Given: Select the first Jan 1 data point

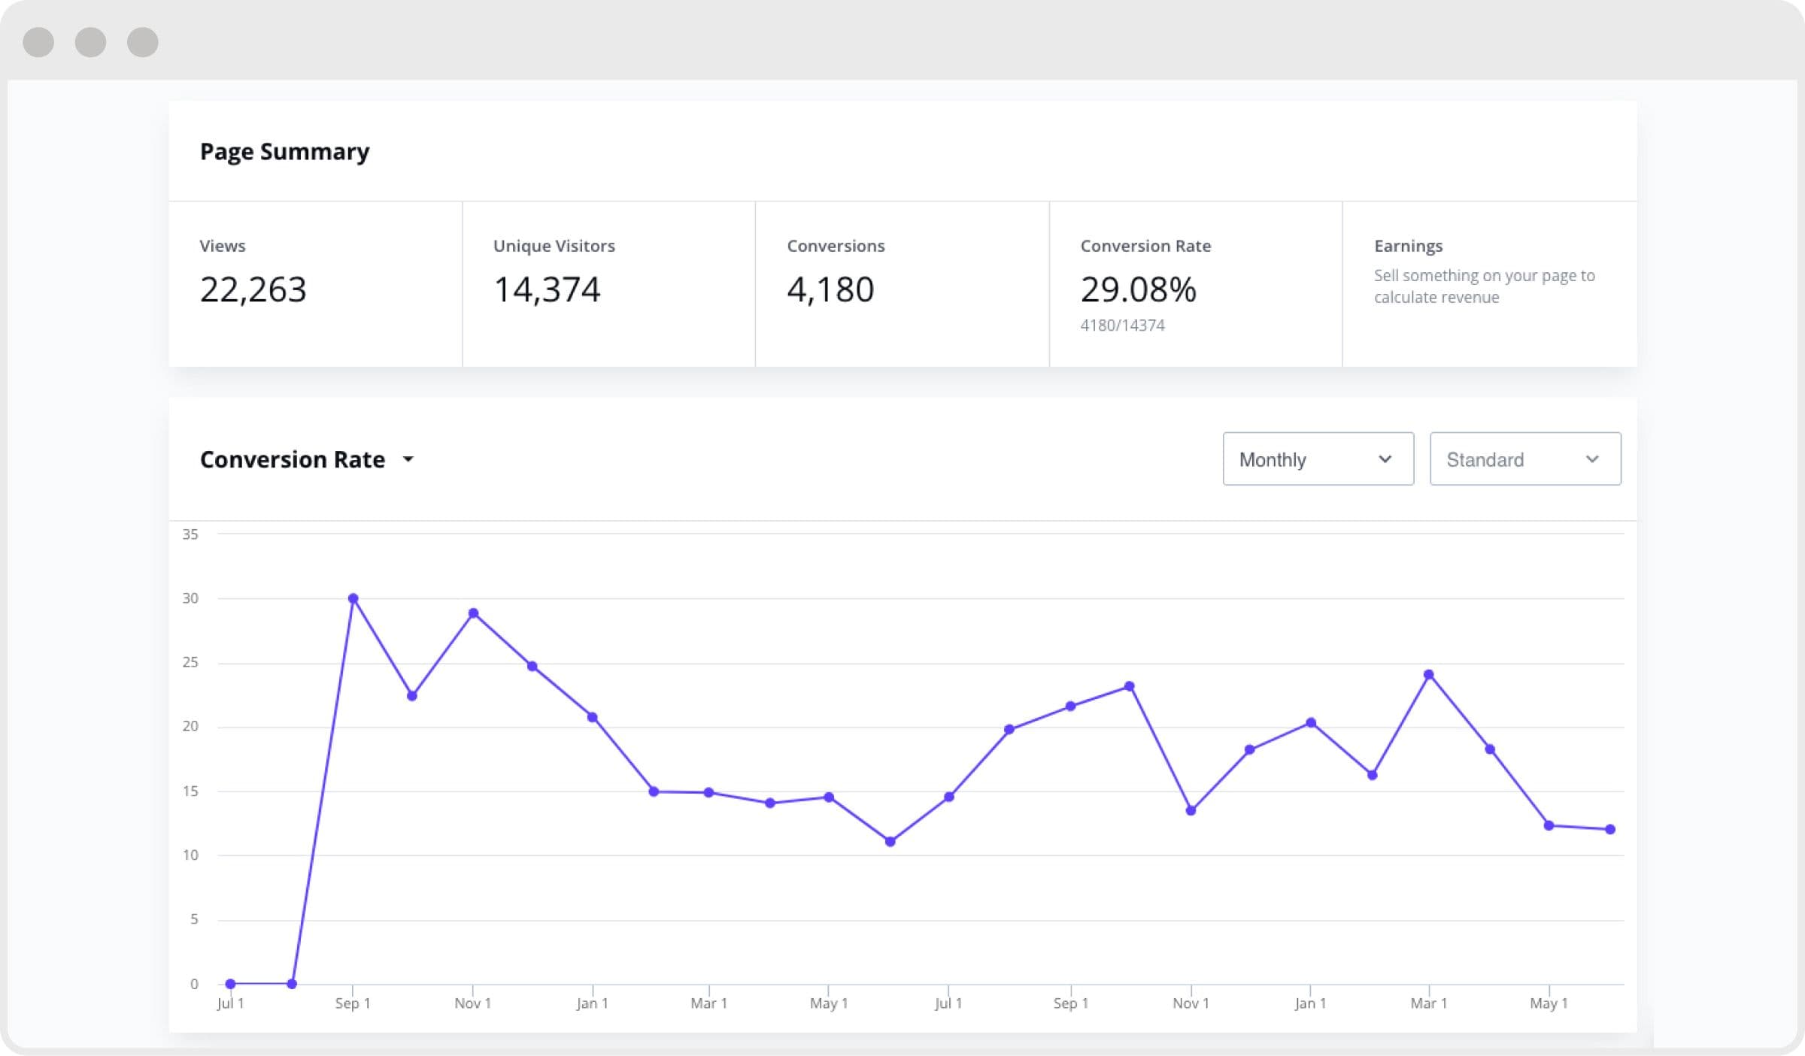Looking at the screenshot, I should coord(593,717).
